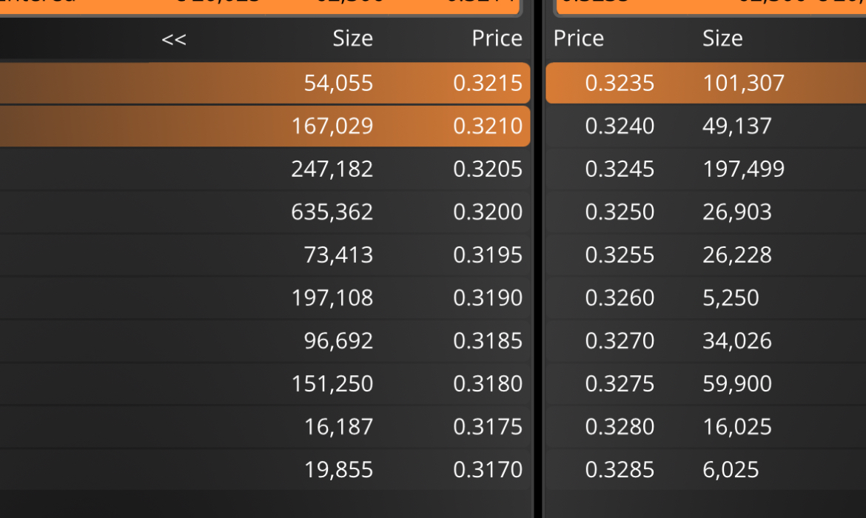This screenshot has height=518, width=866.
Task: Click ask price 0.3260 with 5,250 size
Action: (x=706, y=298)
